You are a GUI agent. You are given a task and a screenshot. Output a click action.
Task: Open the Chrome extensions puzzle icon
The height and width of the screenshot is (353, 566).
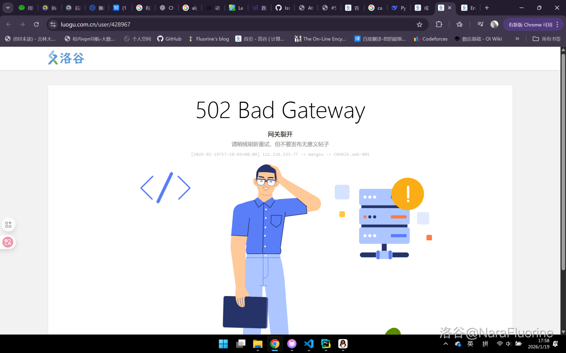(439, 25)
